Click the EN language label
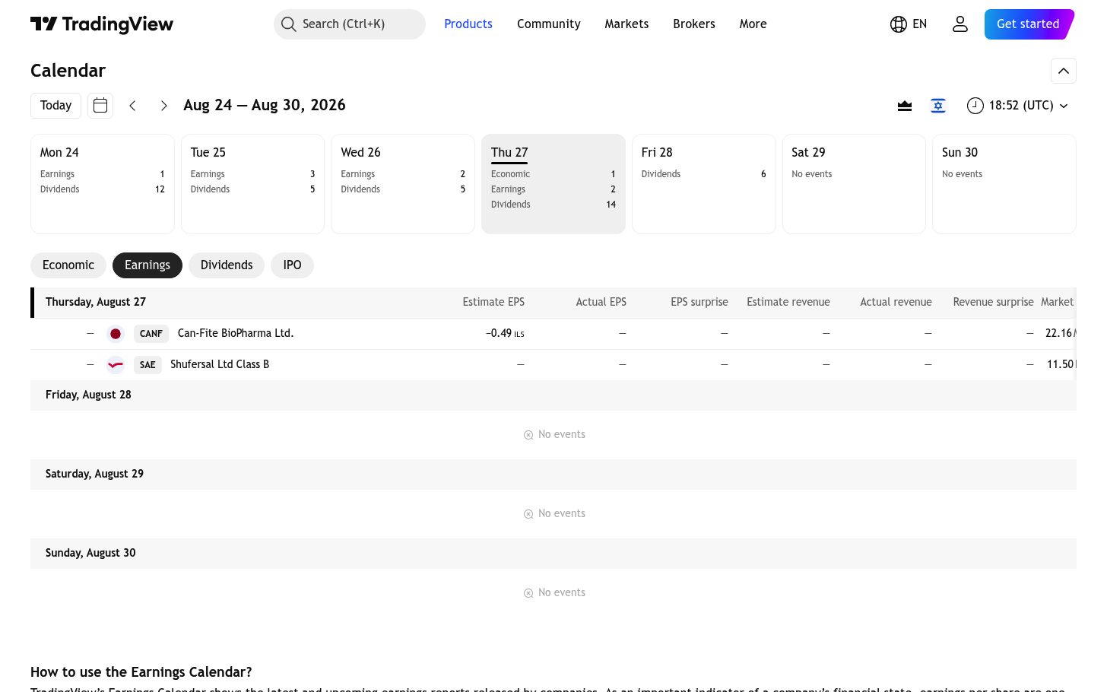The height and width of the screenshot is (692, 1107). point(920,24)
